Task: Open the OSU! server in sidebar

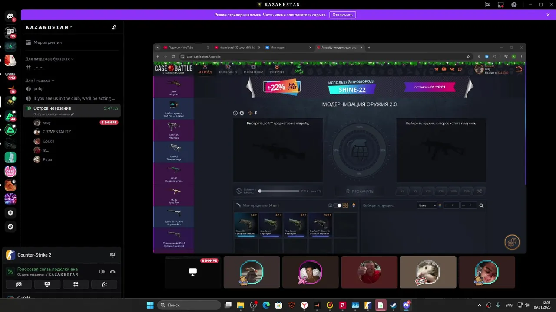Action: [10, 171]
